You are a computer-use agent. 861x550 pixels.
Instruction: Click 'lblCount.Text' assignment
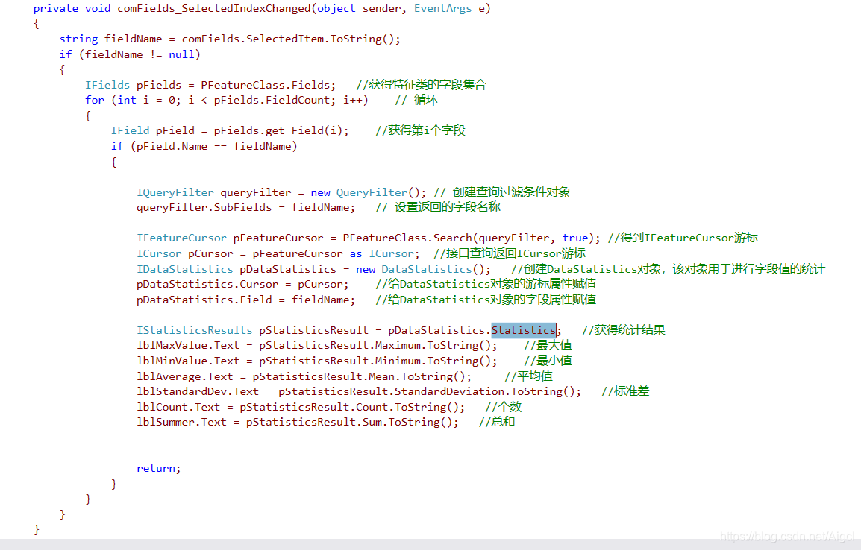tap(178, 407)
